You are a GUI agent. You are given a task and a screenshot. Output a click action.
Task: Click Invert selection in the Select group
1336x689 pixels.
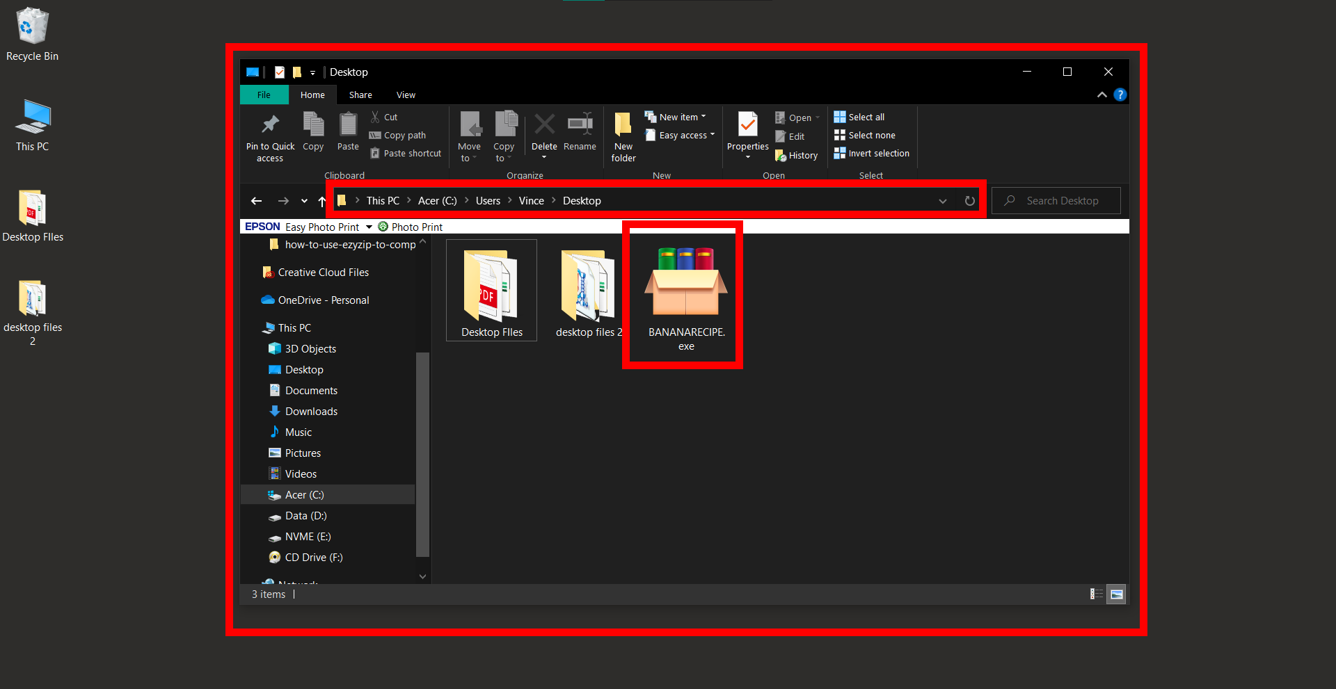tap(871, 153)
